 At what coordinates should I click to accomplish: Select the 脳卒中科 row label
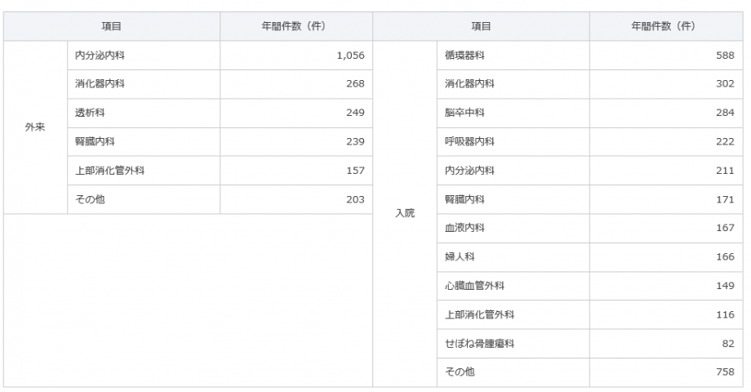coord(513,113)
